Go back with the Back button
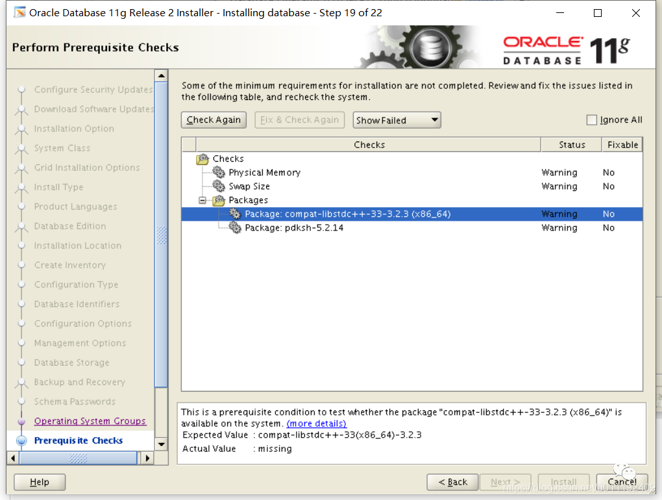This screenshot has width=662, height=500. click(452, 482)
